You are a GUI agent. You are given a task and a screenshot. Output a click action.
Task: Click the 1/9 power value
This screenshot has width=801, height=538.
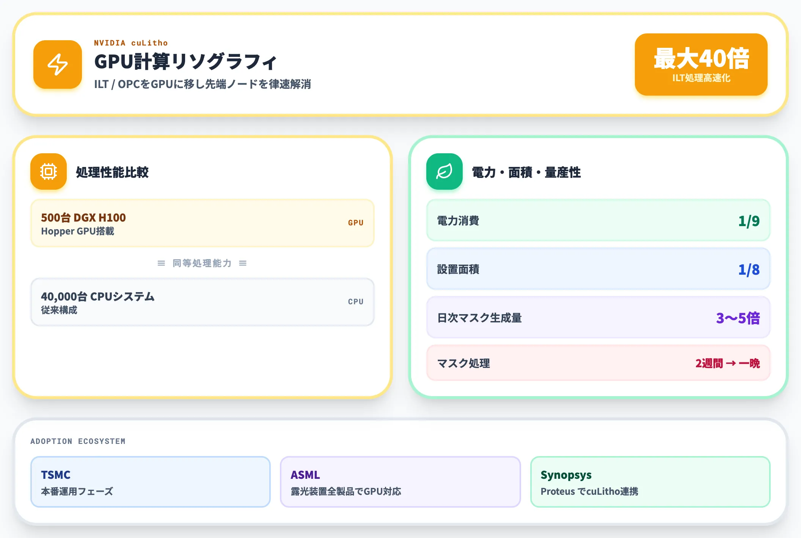(x=749, y=221)
